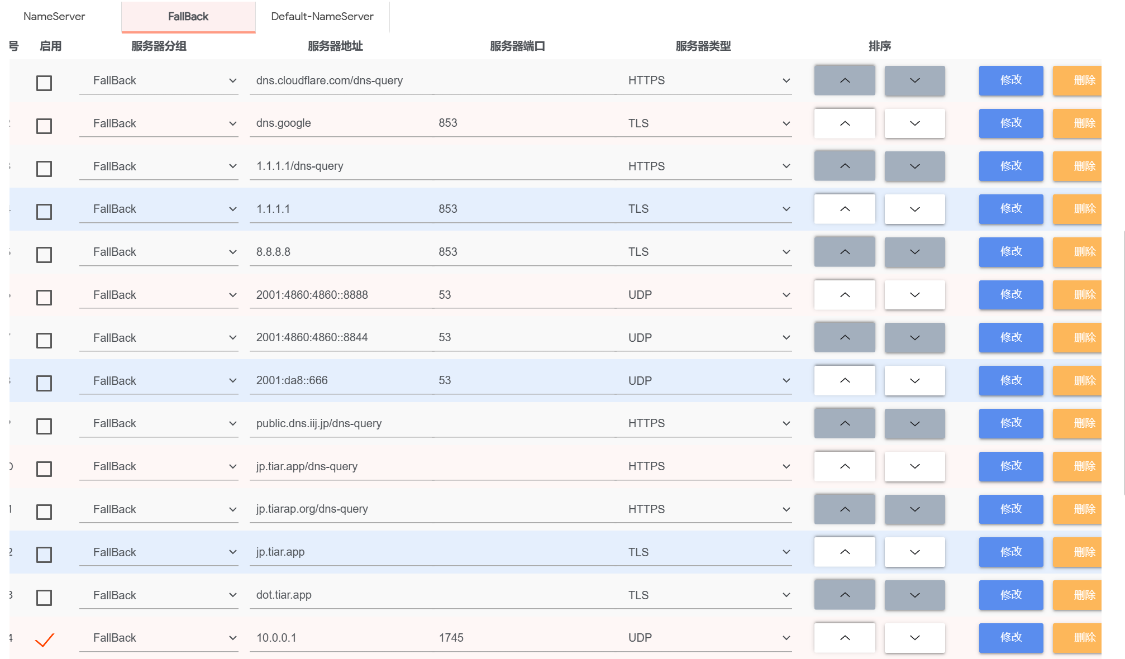Click 修改 button for 2001:4860:4860::8844 row

(1010, 338)
